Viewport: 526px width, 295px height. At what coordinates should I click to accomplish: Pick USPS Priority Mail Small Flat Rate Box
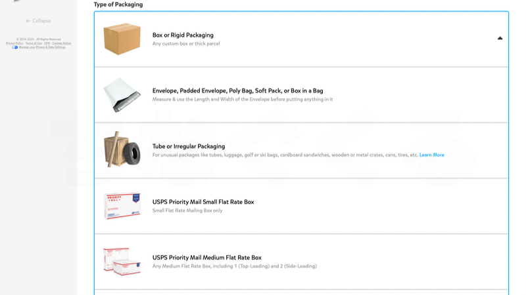(301, 206)
